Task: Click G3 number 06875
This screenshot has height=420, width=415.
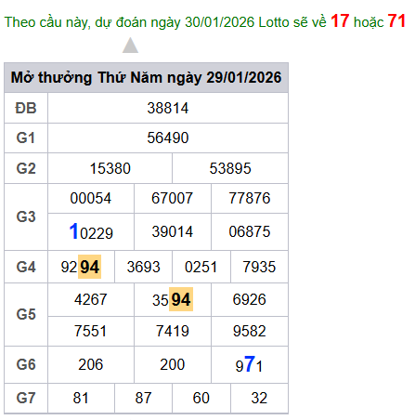Action: [250, 232]
